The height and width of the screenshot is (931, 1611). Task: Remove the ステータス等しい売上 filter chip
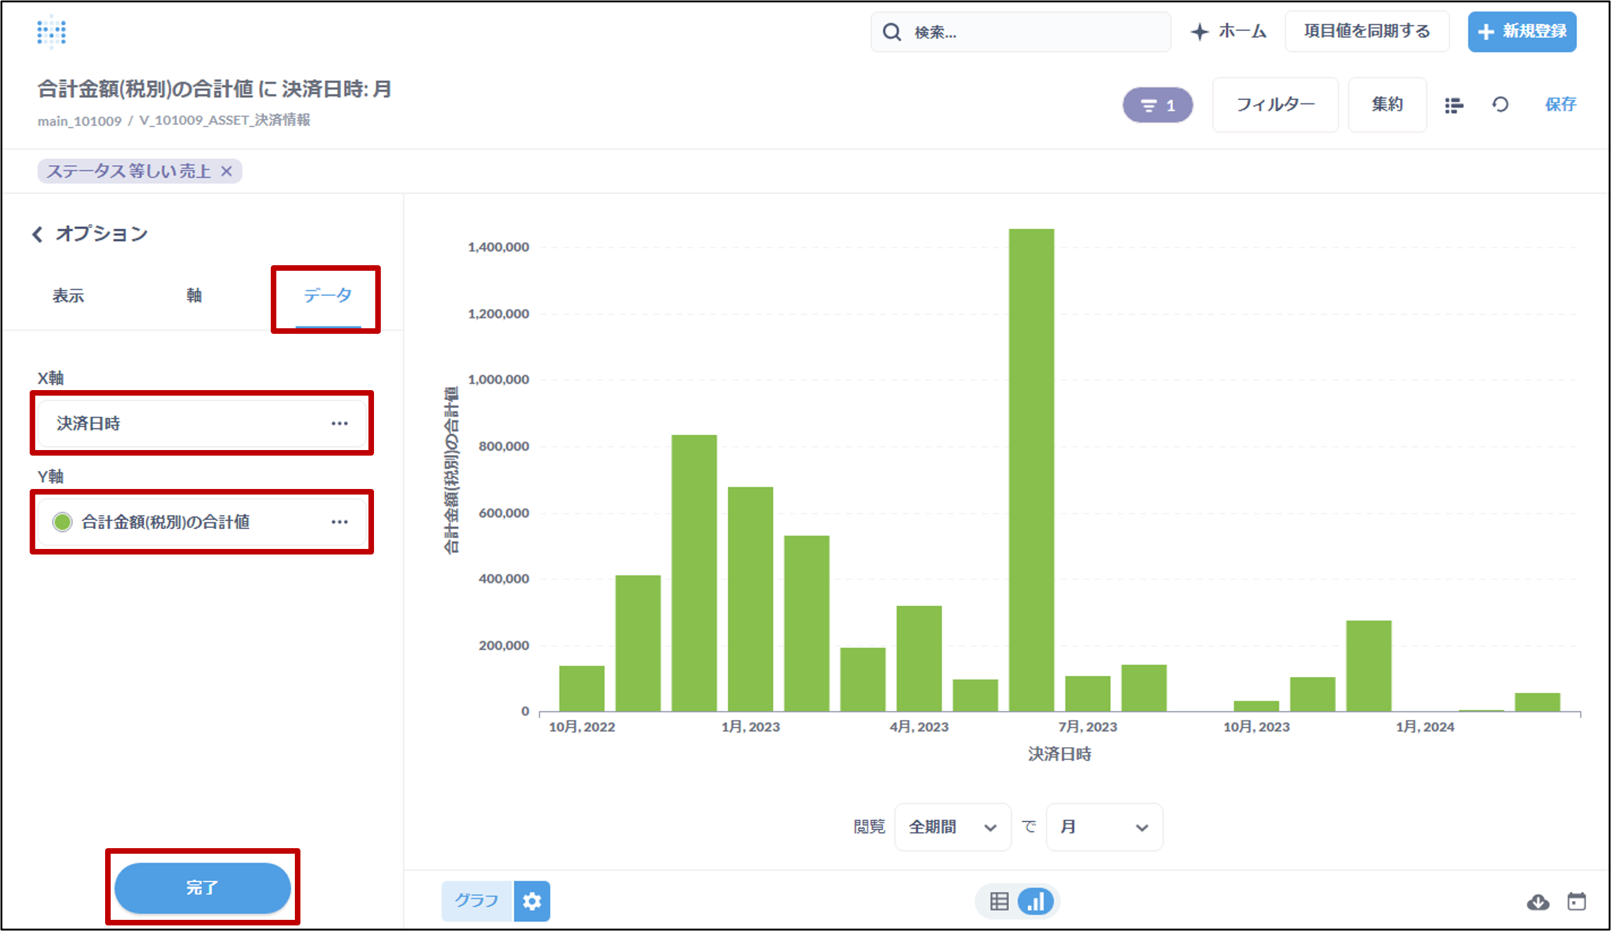pos(226,171)
